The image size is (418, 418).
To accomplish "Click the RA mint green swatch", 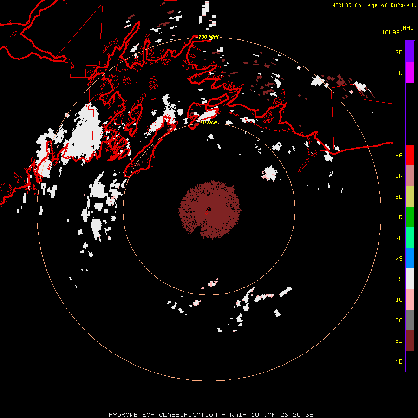I will pyautogui.click(x=410, y=238).
